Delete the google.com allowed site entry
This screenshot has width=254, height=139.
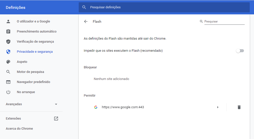[239, 107]
